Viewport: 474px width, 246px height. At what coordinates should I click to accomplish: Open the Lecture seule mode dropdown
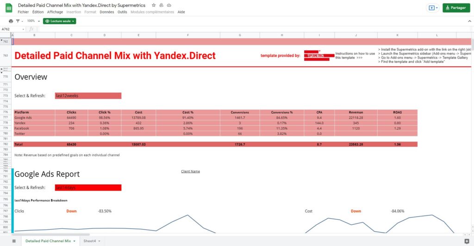pos(59,21)
